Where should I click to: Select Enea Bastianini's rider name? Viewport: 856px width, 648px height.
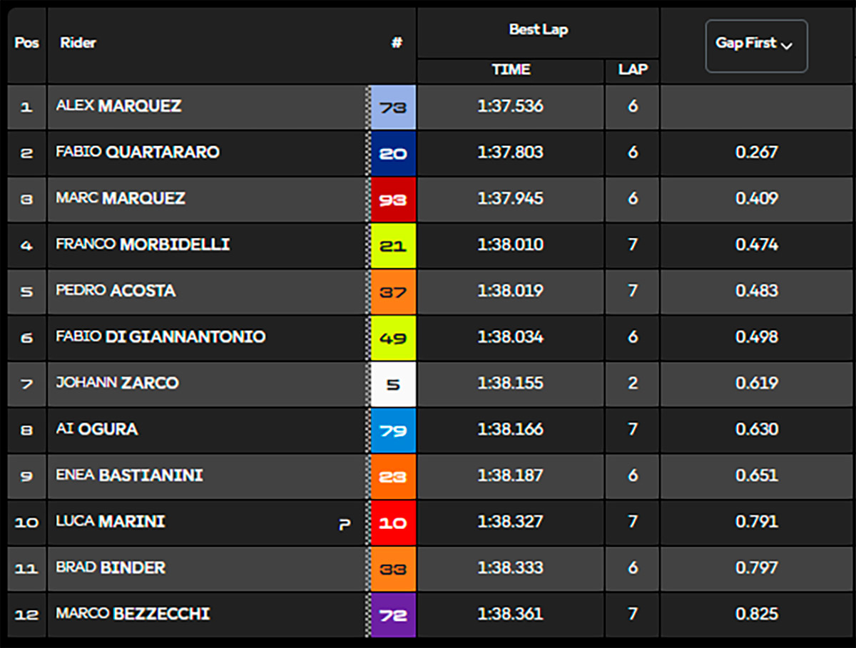pos(129,475)
